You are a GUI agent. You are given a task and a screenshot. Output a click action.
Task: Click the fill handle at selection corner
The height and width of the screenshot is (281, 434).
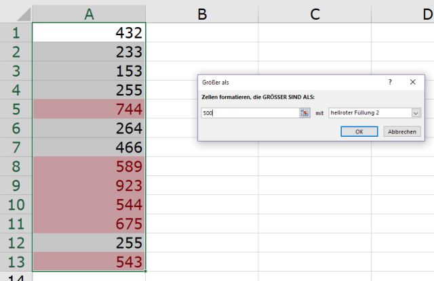click(145, 271)
